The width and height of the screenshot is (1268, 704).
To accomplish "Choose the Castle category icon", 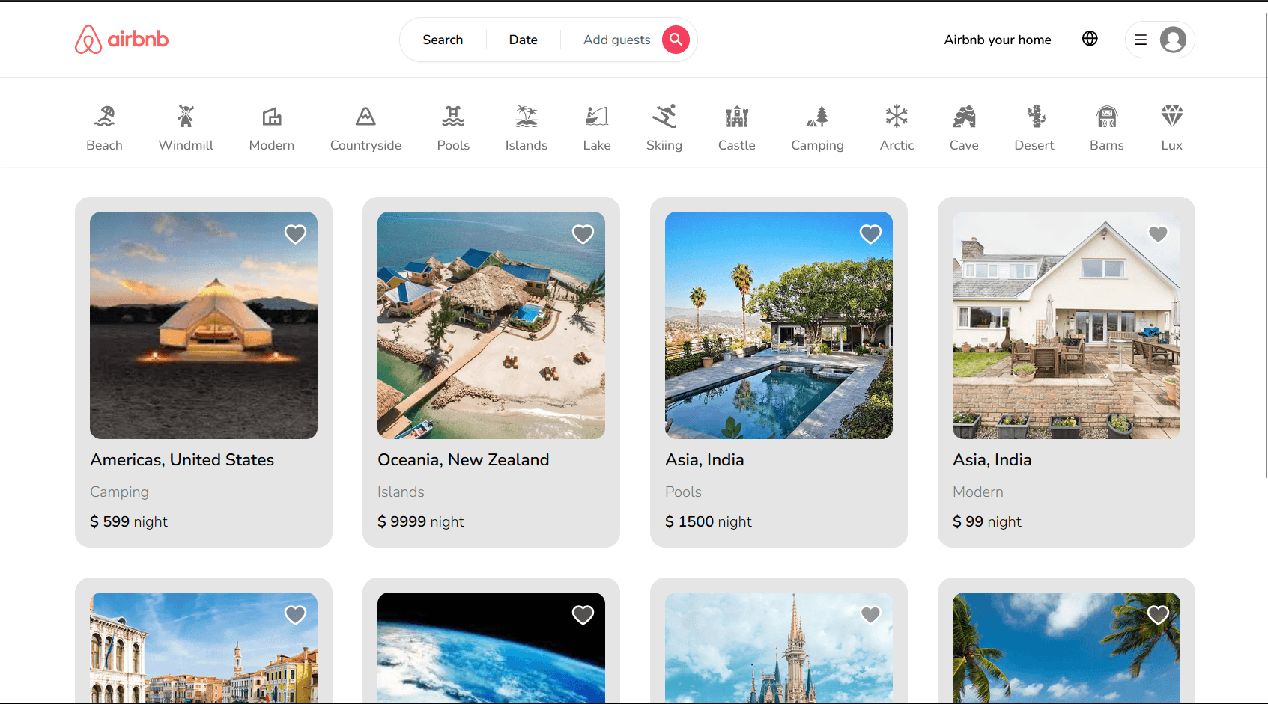I will [736, 128].
